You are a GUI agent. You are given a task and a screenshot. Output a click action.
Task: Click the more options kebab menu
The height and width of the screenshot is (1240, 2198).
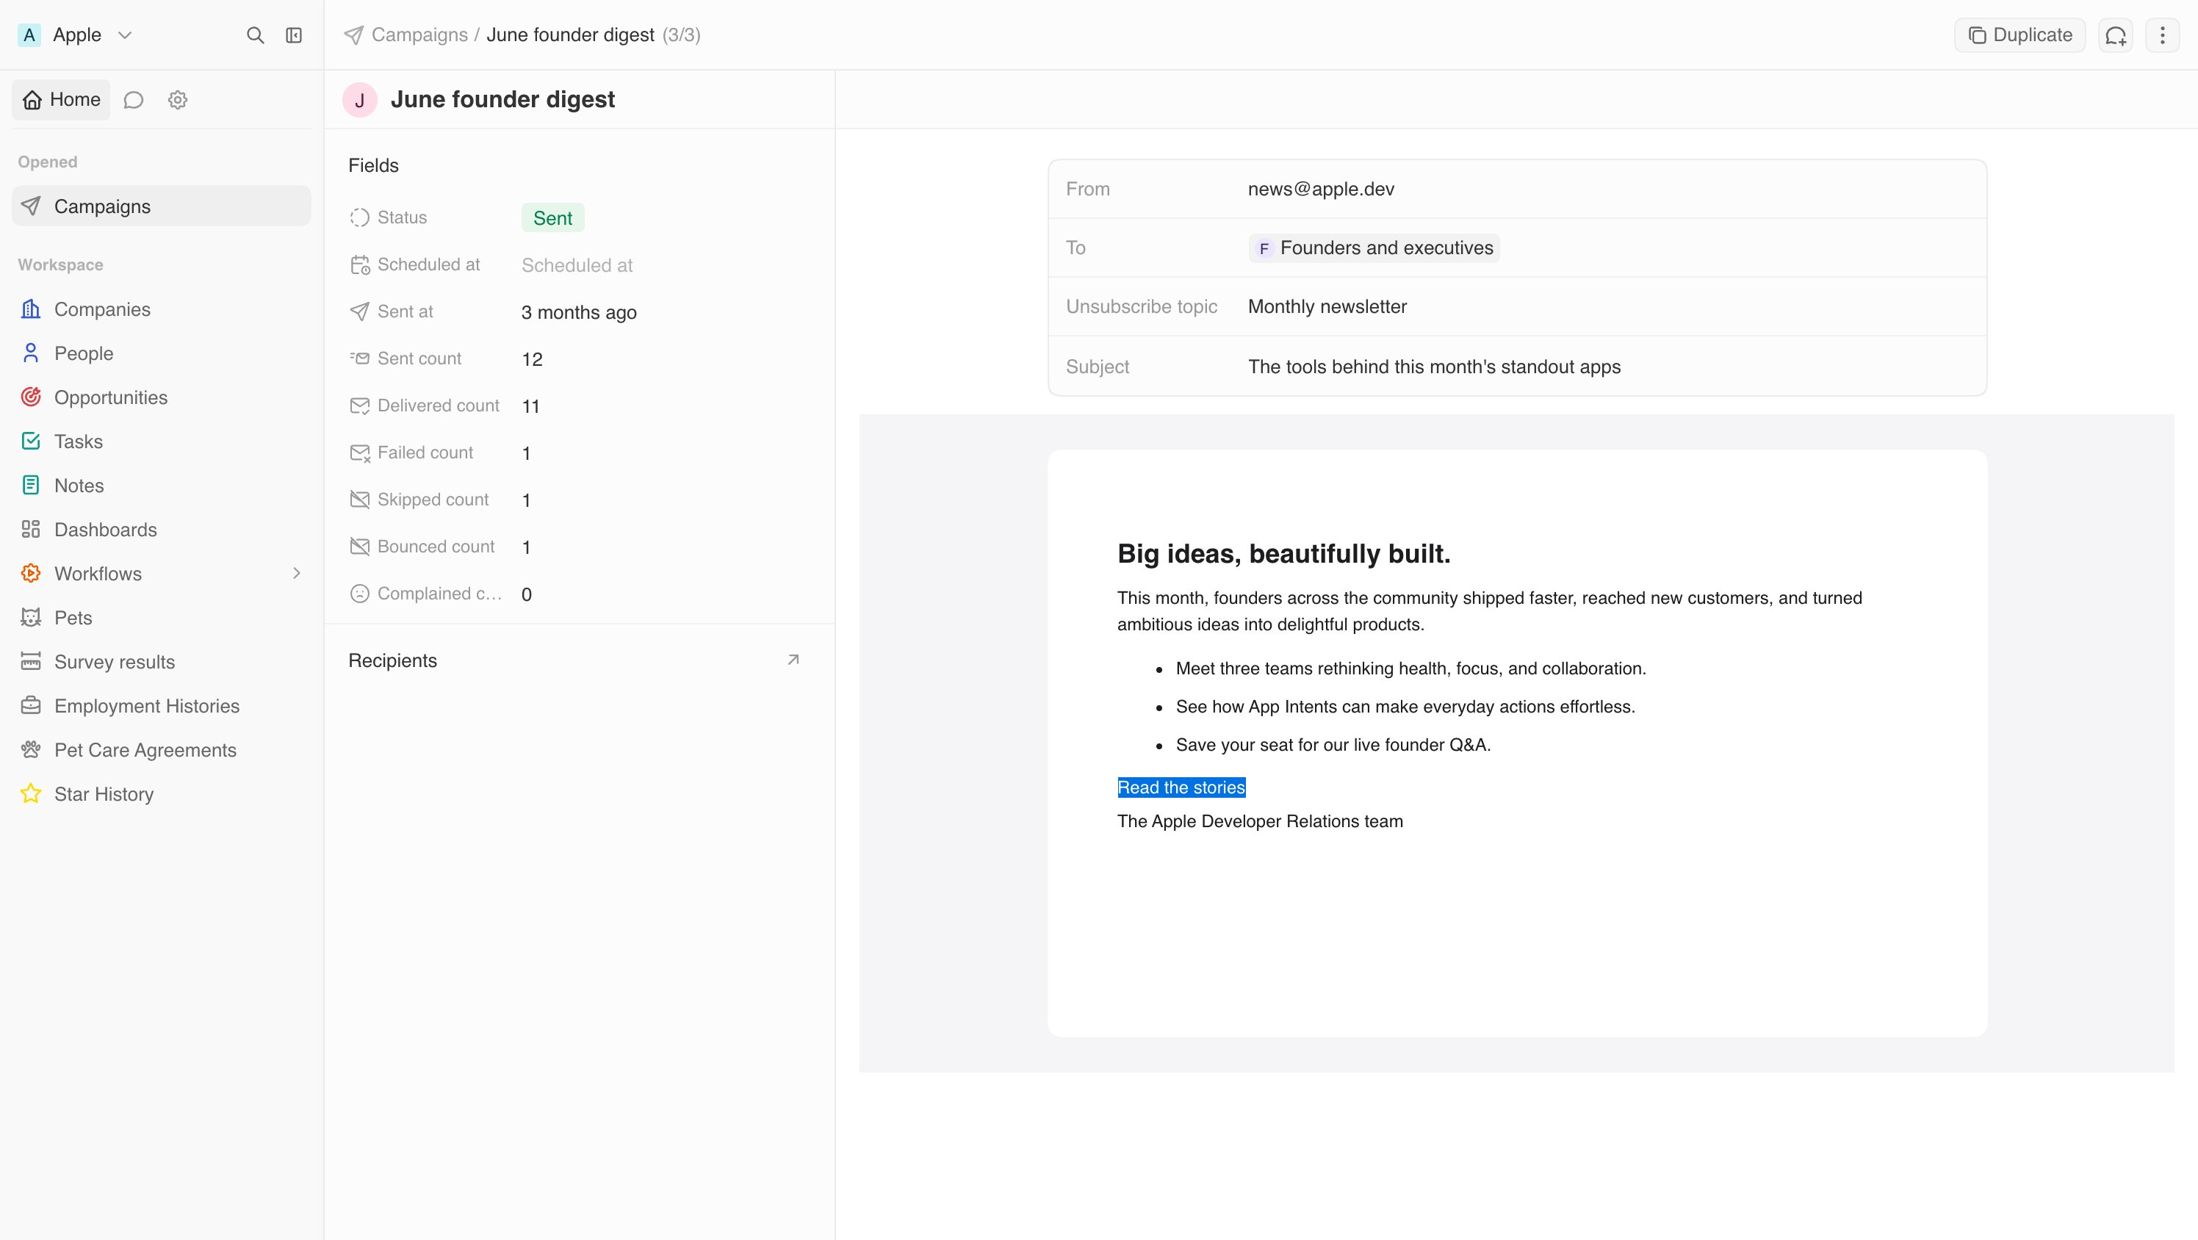(x=2162, y=35)
